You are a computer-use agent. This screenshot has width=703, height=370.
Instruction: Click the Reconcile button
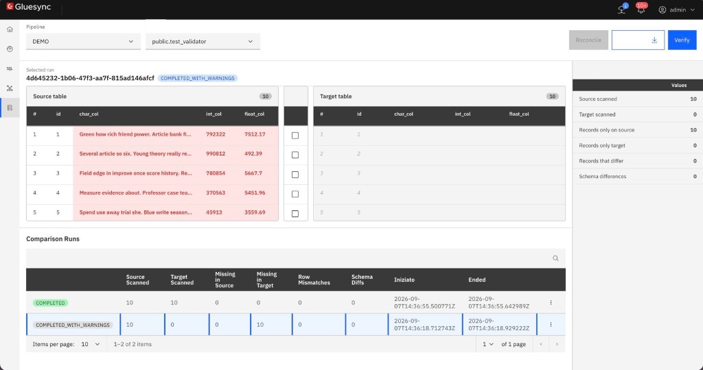tap(588, 40)
